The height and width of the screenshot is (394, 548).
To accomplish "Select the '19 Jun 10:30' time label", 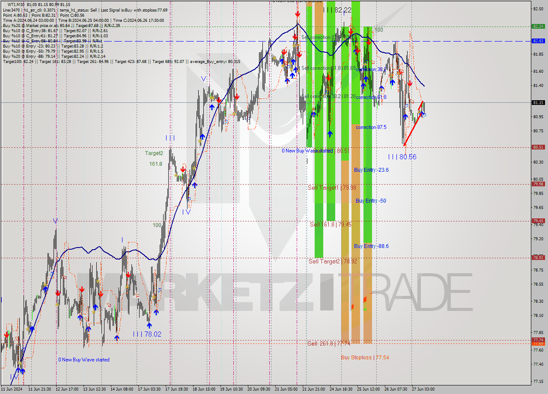I will pyautogui.click(x=231, y=389).
